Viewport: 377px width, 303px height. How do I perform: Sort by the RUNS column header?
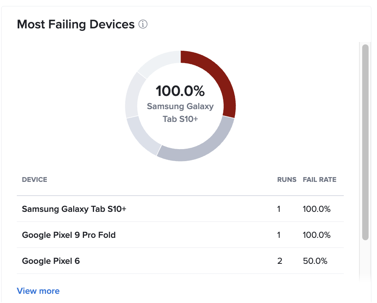tap(287, 179)
